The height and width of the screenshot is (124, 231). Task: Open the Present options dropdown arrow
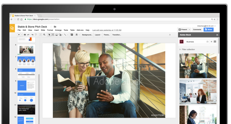click(190, 29)
